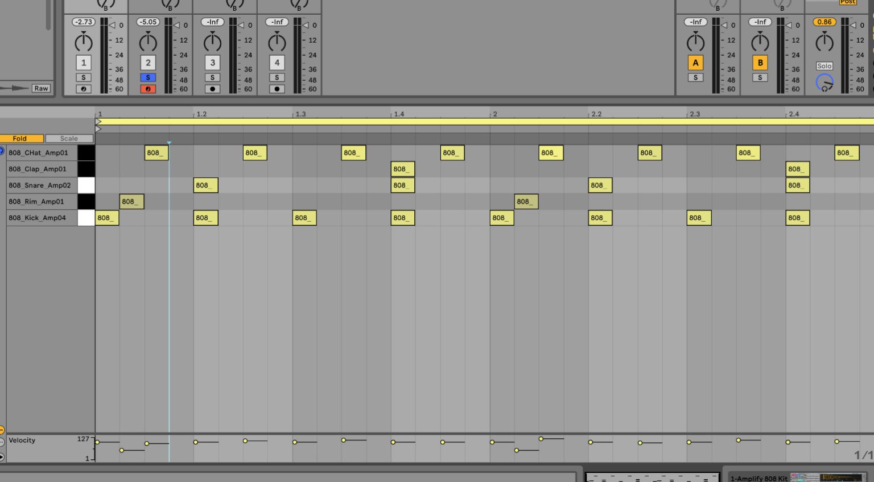Click the note audition icon beside 808_CHat_Amp01
Viewport: 874px width, 482px height.
[1, 150]
